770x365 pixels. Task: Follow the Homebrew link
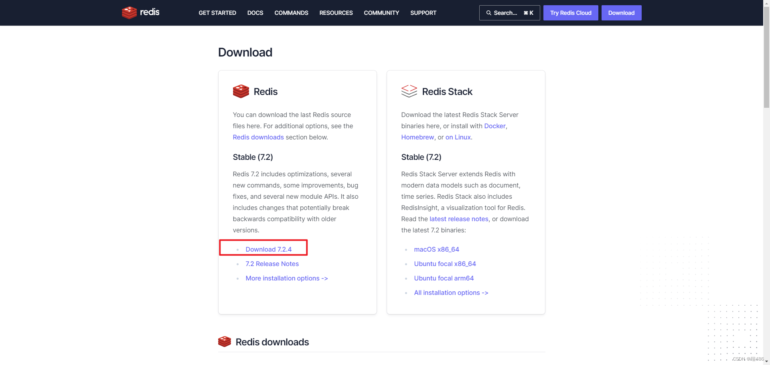pos(417,137)
